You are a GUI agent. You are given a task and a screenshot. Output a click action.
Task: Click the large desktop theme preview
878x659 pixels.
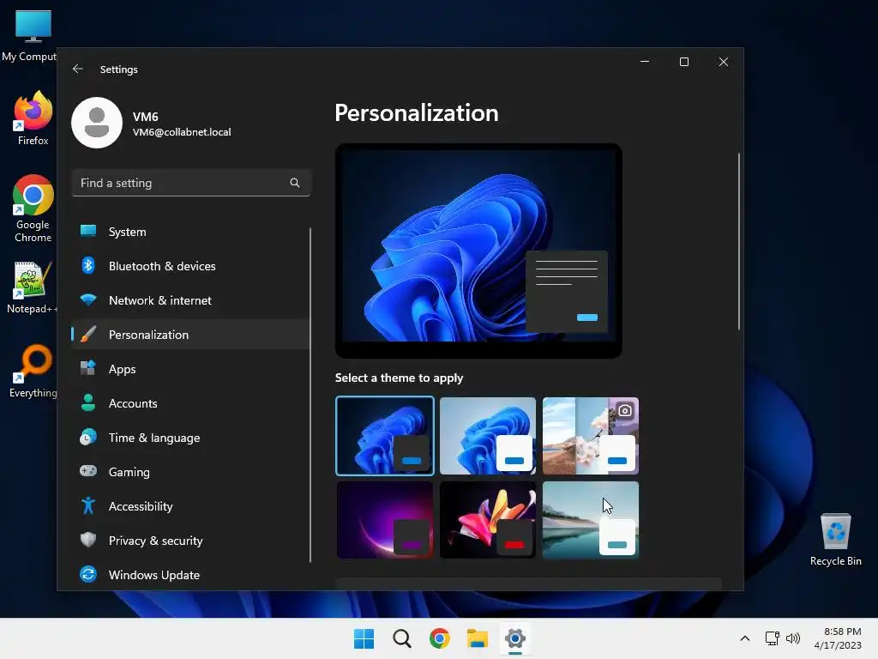(478, 251)
